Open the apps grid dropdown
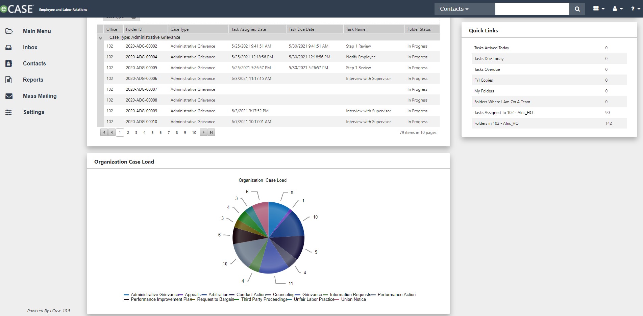The width and height of the screenshot is (643, 316). coord(599,9)
